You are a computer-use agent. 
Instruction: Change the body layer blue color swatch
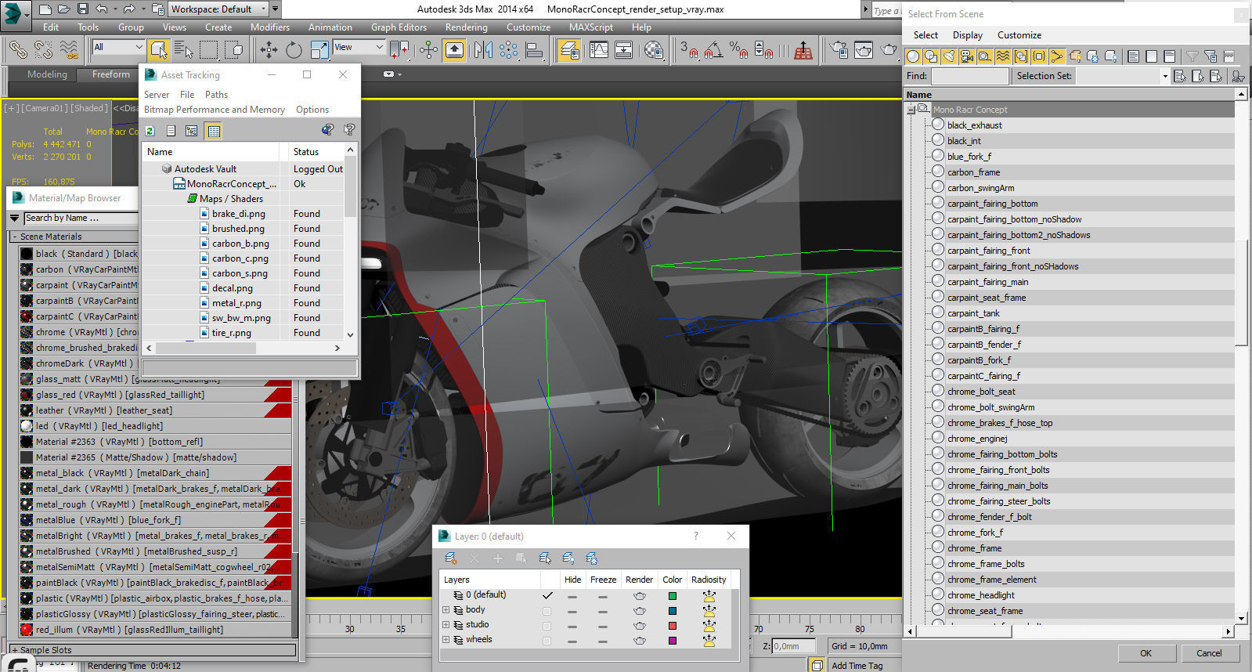672,611
